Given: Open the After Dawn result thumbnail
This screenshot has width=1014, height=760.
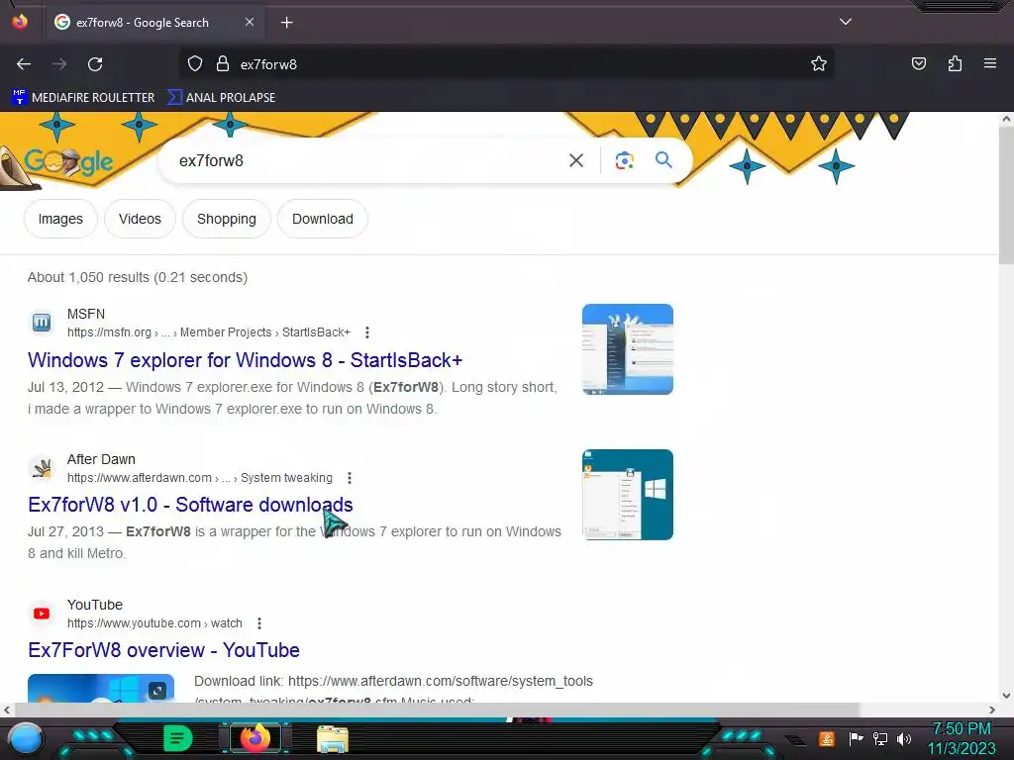Looking at the screenshot, I should (627, 495).
